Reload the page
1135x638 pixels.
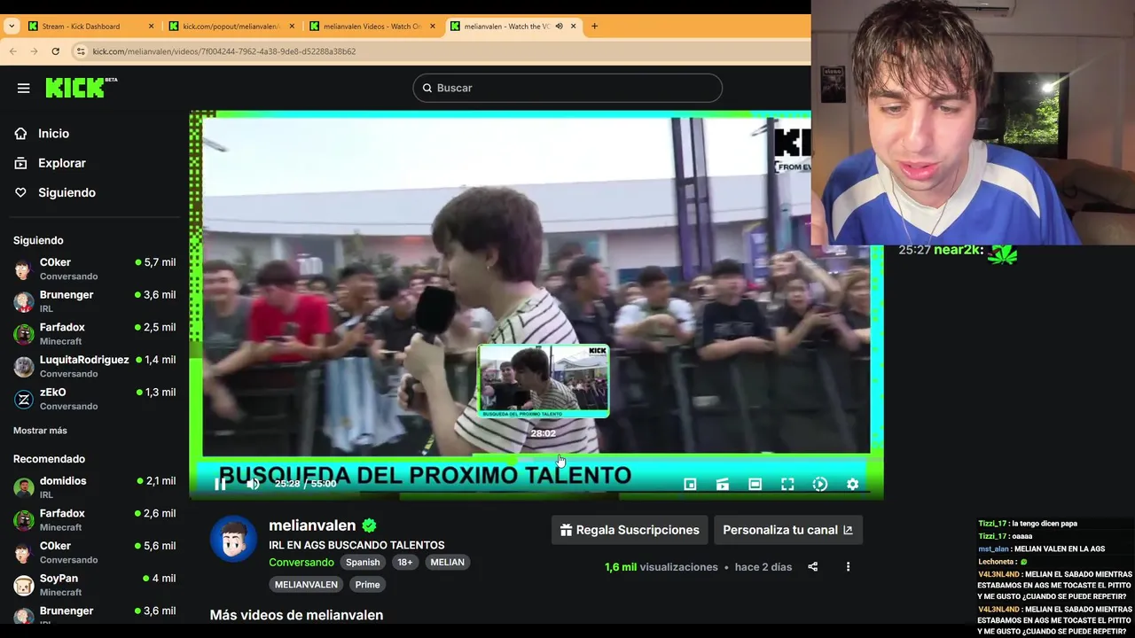(x=55, y=51)
